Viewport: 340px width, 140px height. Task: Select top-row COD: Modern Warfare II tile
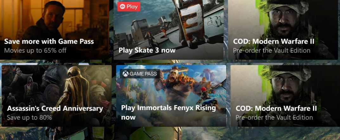[x=283, y=30]
